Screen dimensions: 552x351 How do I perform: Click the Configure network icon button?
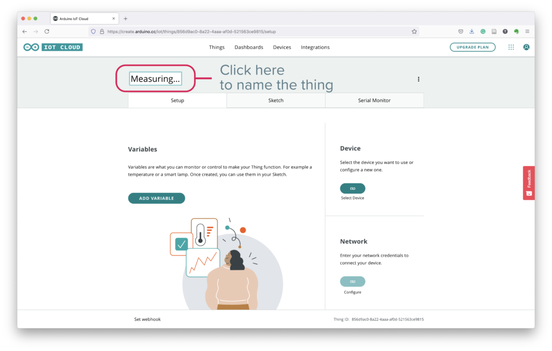[353, 281]
